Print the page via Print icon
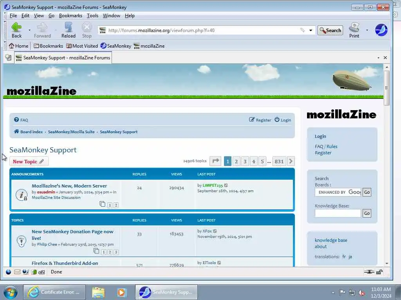The height and width of the screenshot is (300, 401). point(354,30)
